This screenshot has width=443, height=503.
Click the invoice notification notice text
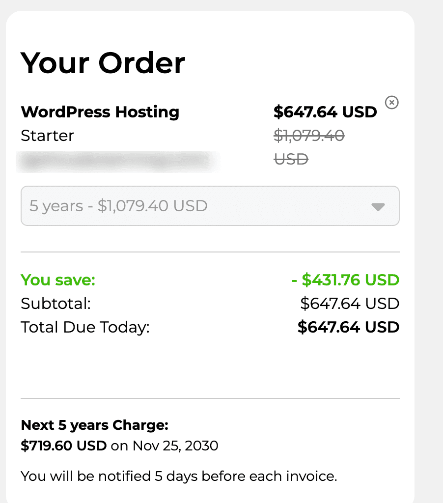179,475
